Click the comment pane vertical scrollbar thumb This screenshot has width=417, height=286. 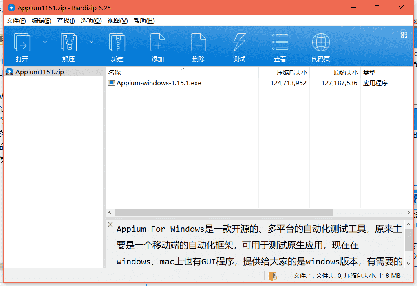pyautogui.click(x=408, y=240)
